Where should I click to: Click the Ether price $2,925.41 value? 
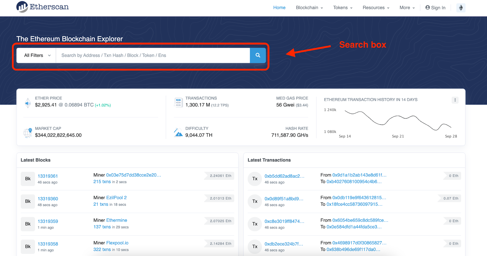coord(46,105)
